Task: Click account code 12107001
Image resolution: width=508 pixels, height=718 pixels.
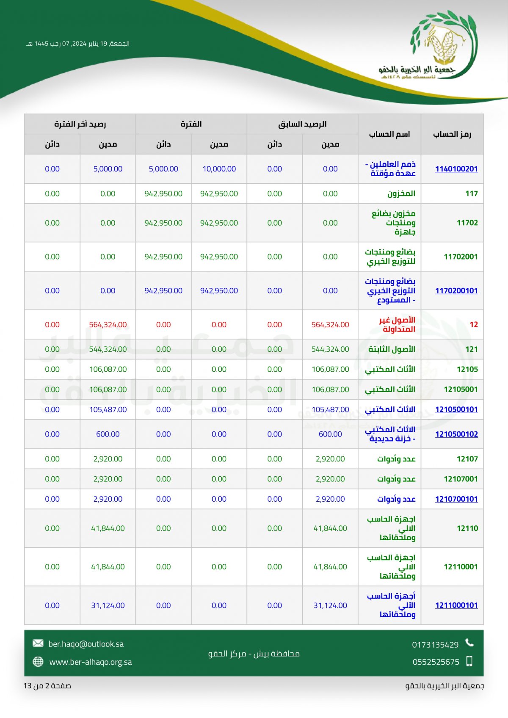Action: coord(461,479)
